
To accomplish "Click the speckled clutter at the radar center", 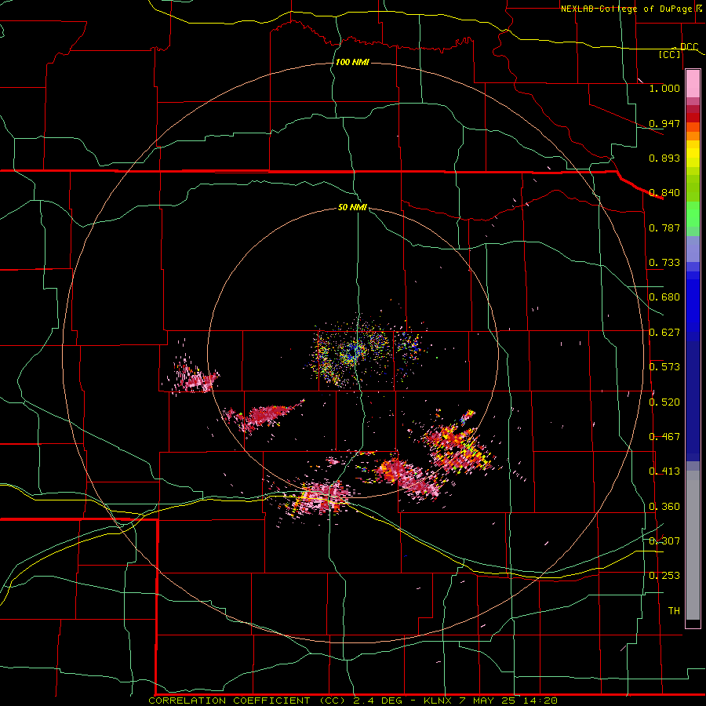I will pyautogui.click(x=354, y=352).
